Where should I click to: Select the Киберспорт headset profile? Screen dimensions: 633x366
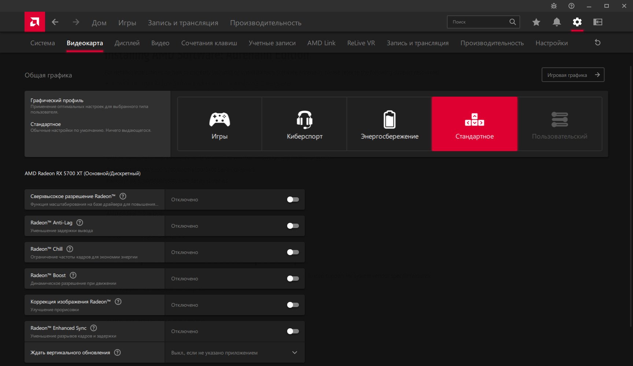(x=304, y=124)
